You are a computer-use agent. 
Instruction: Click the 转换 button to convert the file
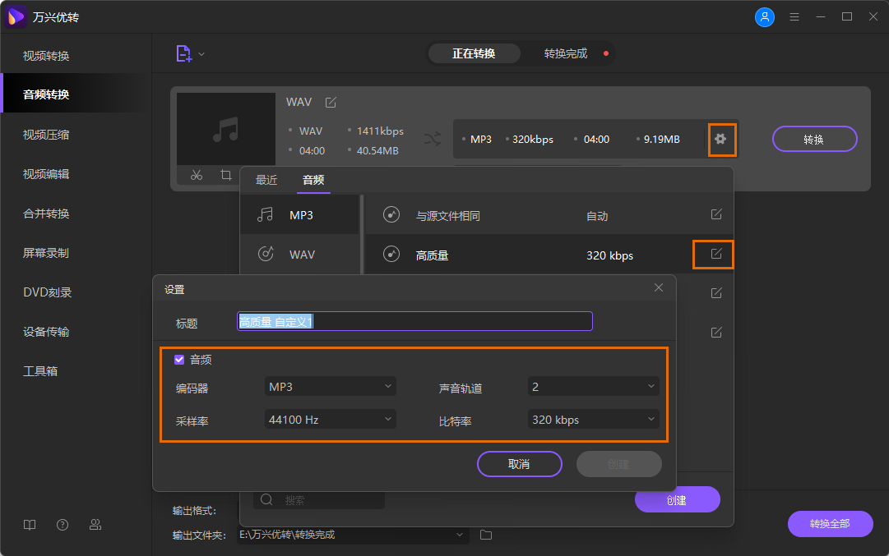pyautogui.click(x=814, y=139)
